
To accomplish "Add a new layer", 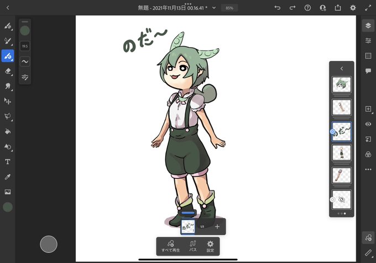I will (x=368, y=109).
